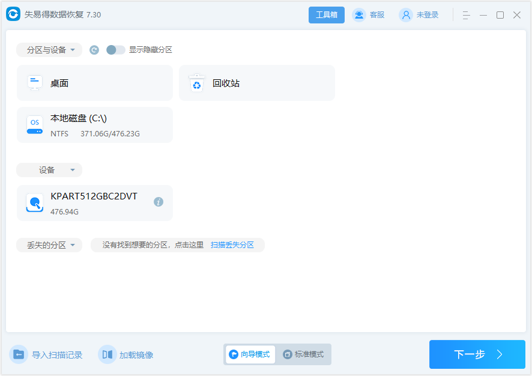Viewport: 532px width, 376px height.
Task: Enable the 显示隐藏分区 switch
Action: [115, 50]
